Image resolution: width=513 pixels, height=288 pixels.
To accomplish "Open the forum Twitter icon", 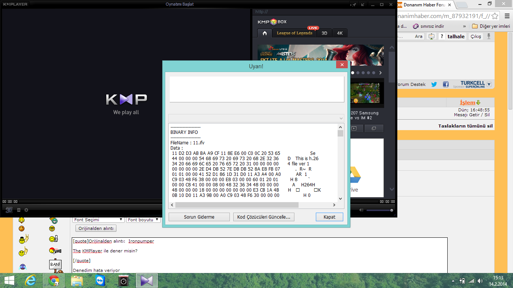I will (x=434, y=84).
